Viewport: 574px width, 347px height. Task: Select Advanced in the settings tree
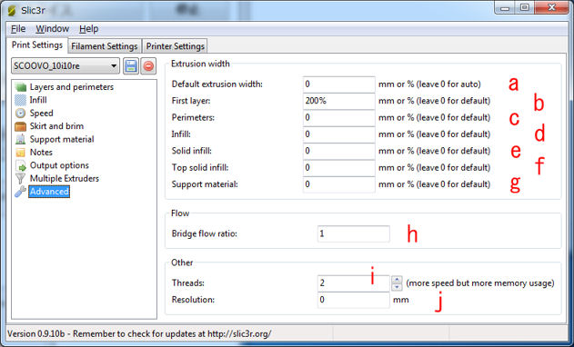pyautogui.click(x=49, y=192)
